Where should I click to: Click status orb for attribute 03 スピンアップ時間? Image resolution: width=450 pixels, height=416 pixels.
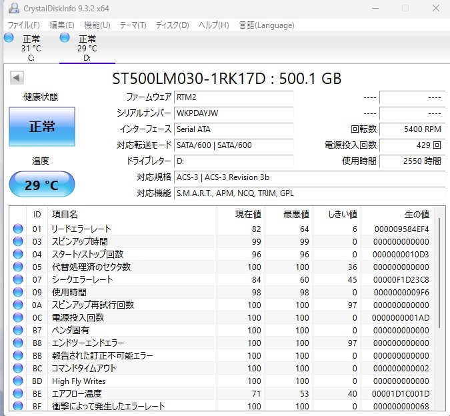pos(18,241)
